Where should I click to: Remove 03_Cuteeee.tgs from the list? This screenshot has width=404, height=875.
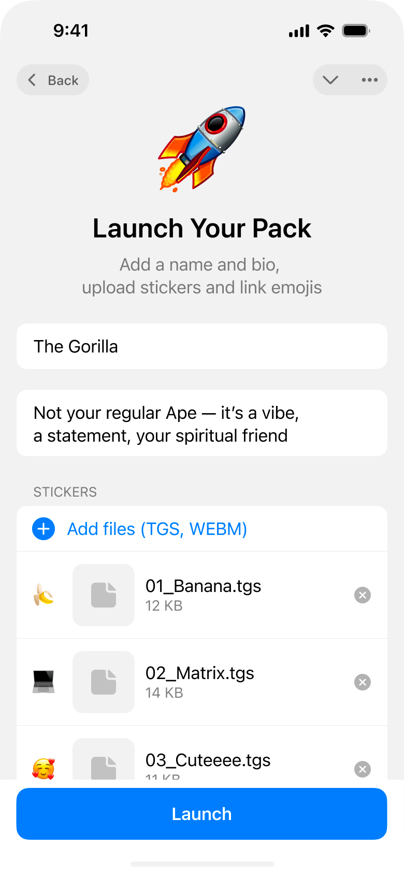pos(363,769)
